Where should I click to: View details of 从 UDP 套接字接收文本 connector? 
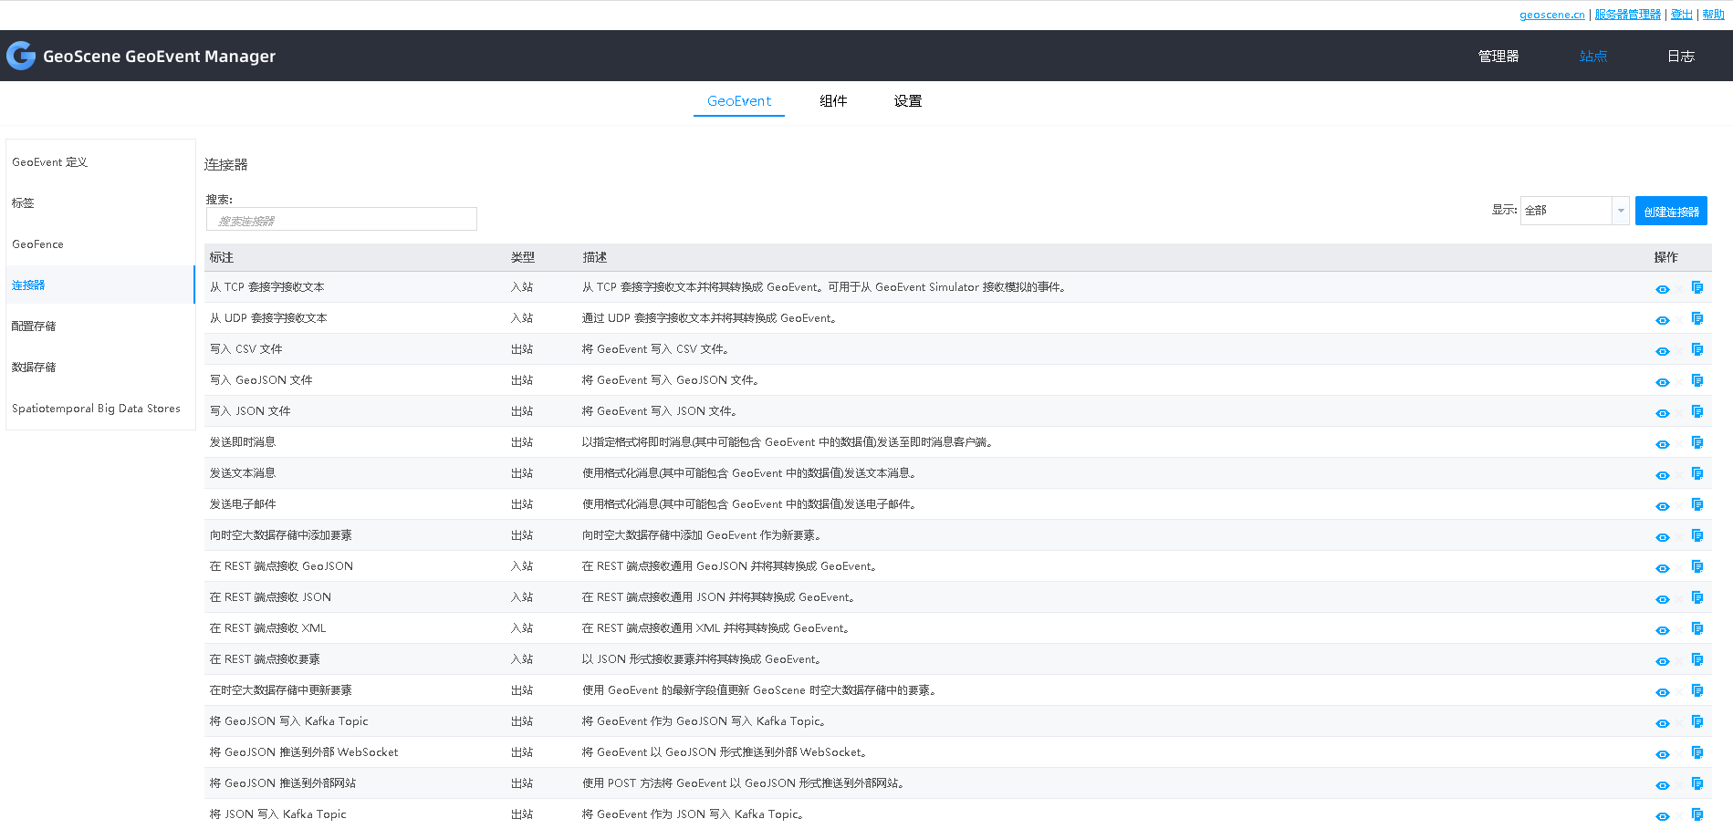[1663, 319]
